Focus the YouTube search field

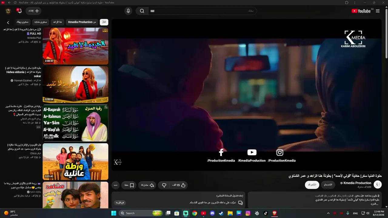(202, 11)
